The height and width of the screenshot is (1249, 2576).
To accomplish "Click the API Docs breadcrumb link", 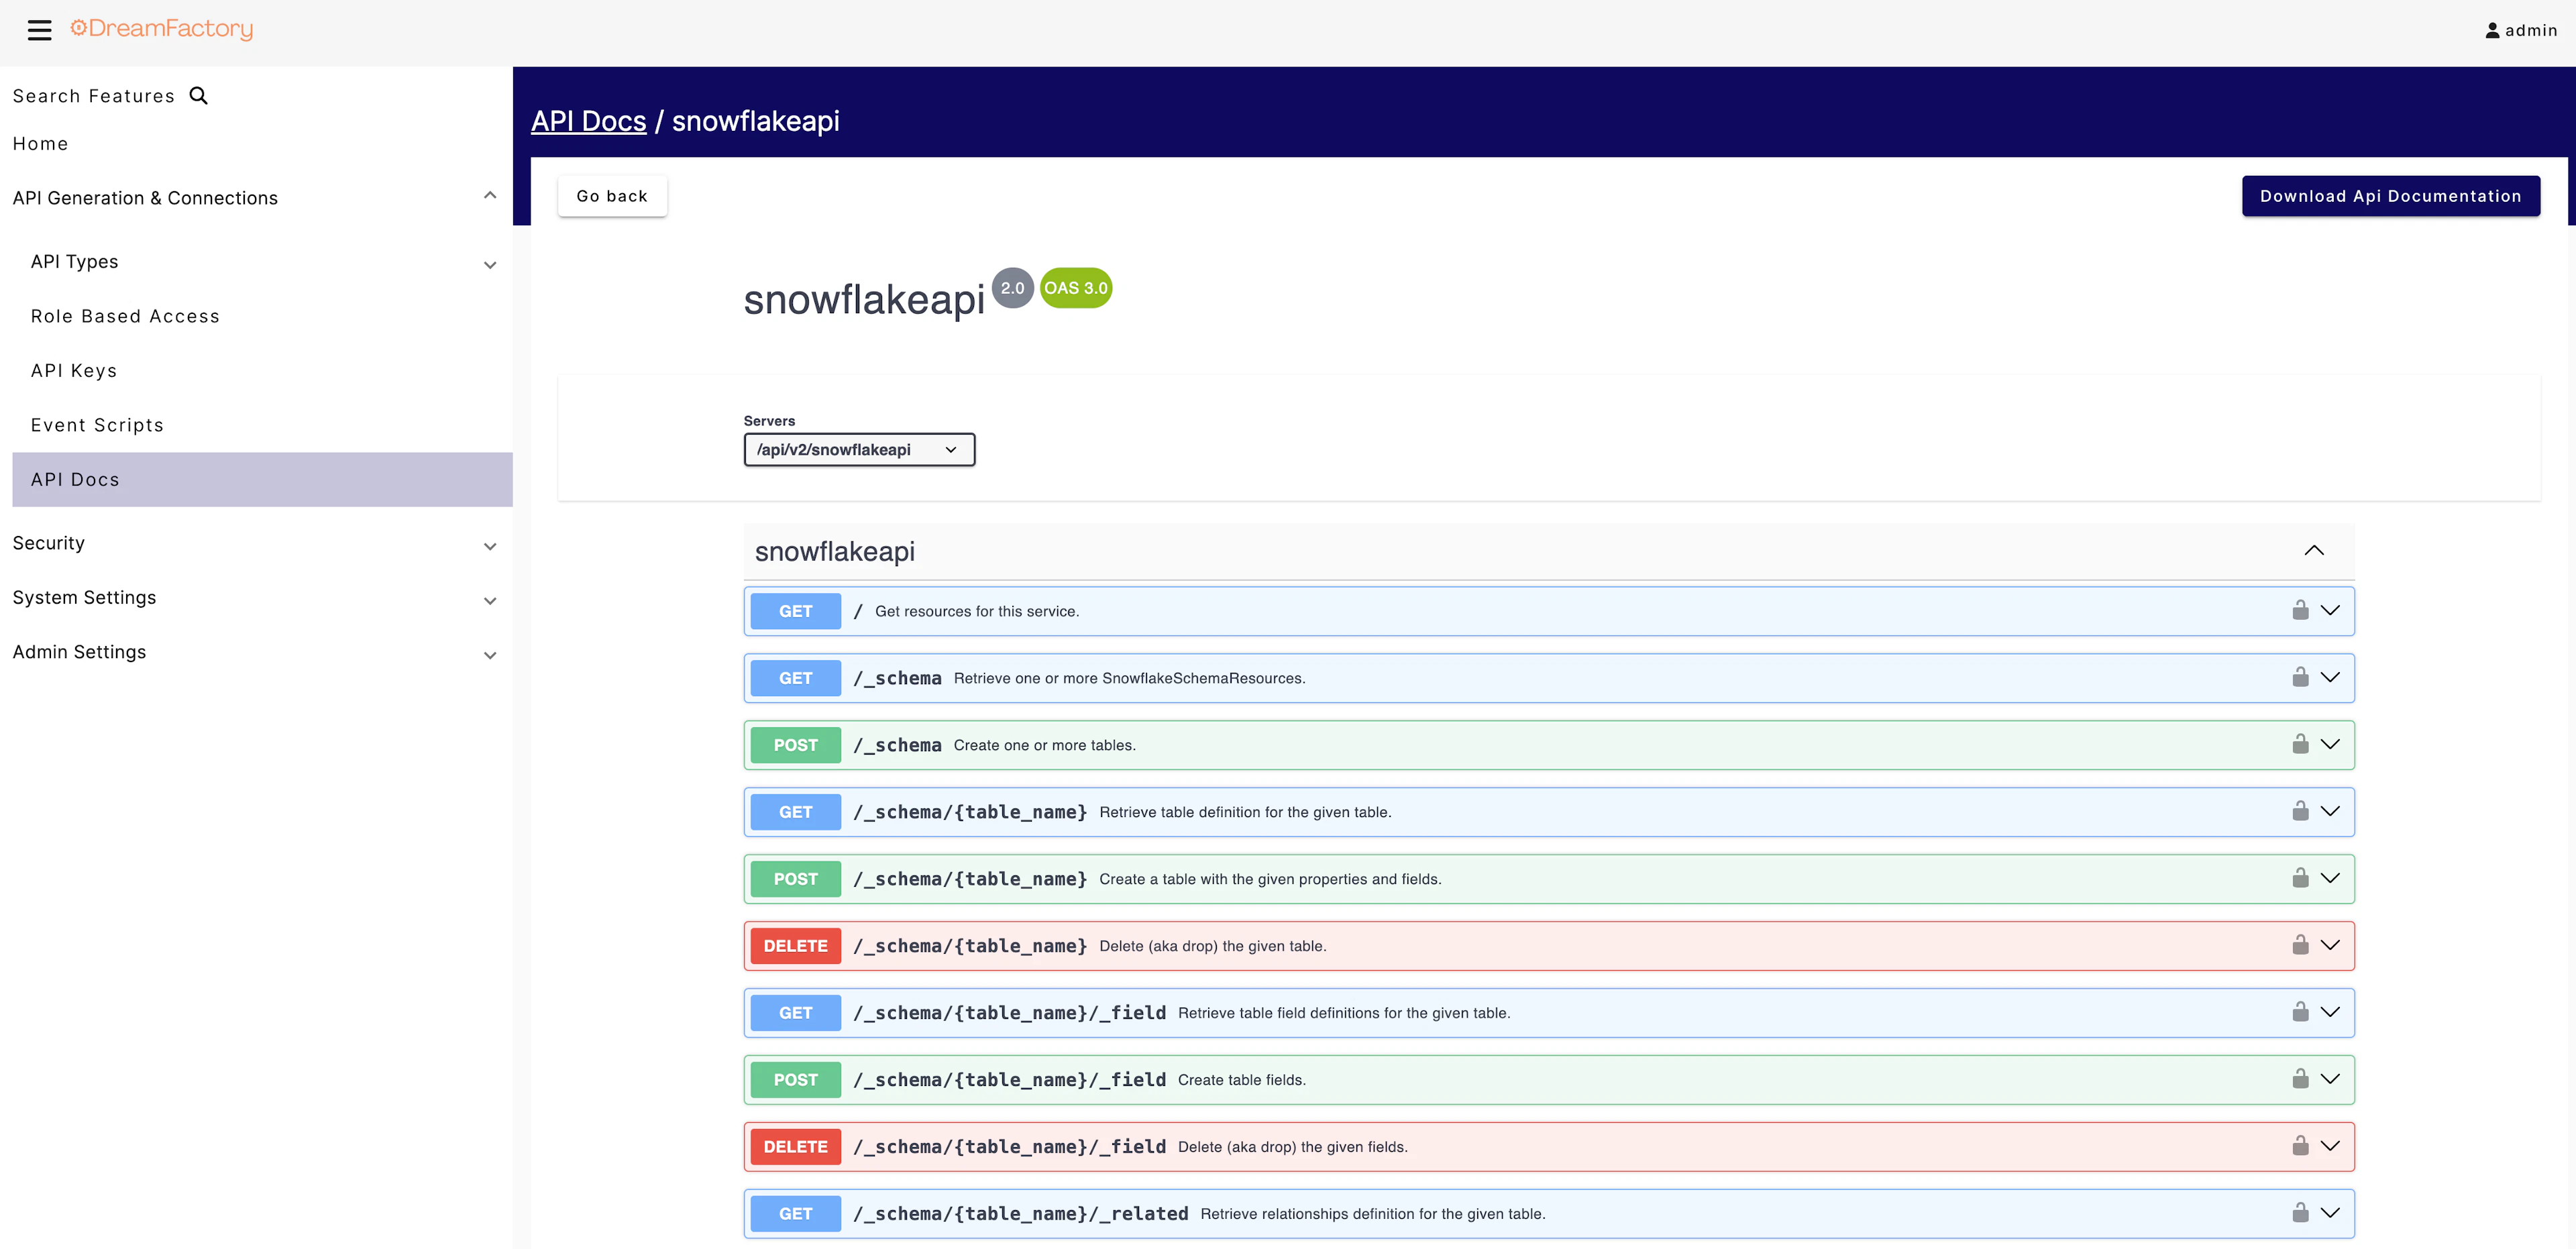I will [588, 120].
